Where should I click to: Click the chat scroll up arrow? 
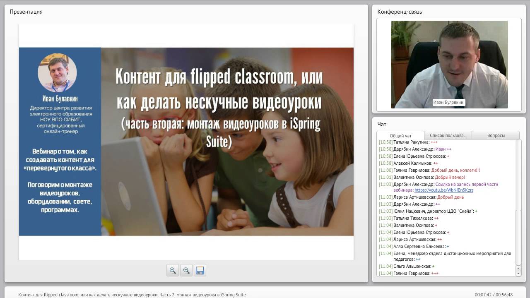[x=518, y=268]
